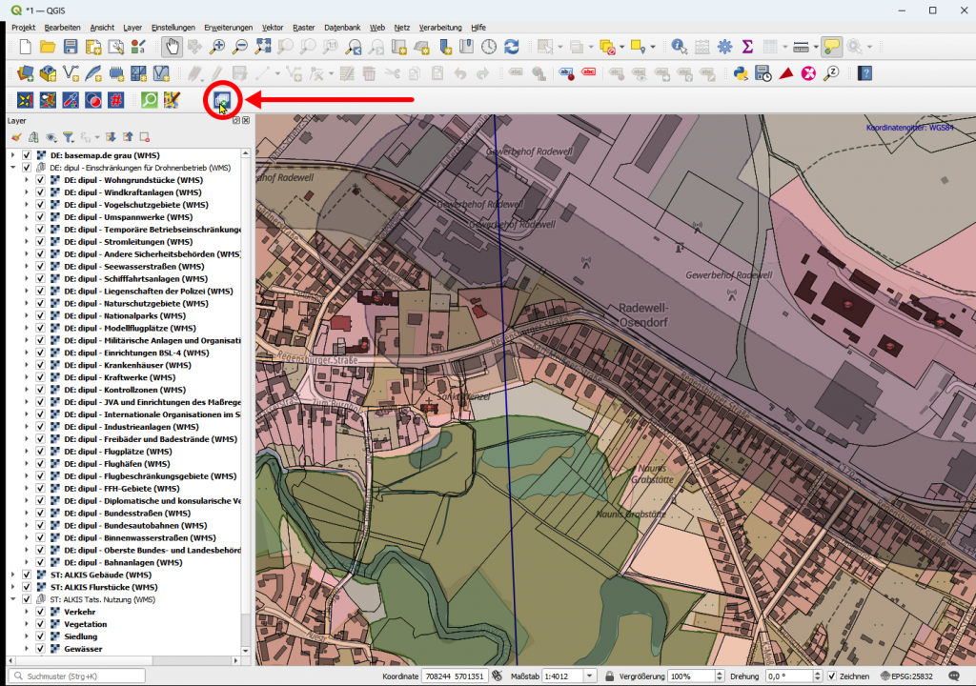Screen dimensions: 976x686
Task: Collapse the DE: dipul Einschränkungen group
Action: 13,168
